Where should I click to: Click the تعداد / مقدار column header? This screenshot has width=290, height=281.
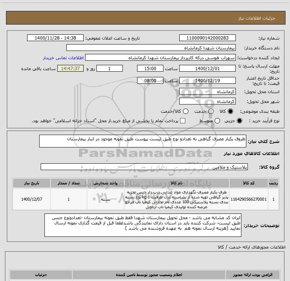[69, 183]
